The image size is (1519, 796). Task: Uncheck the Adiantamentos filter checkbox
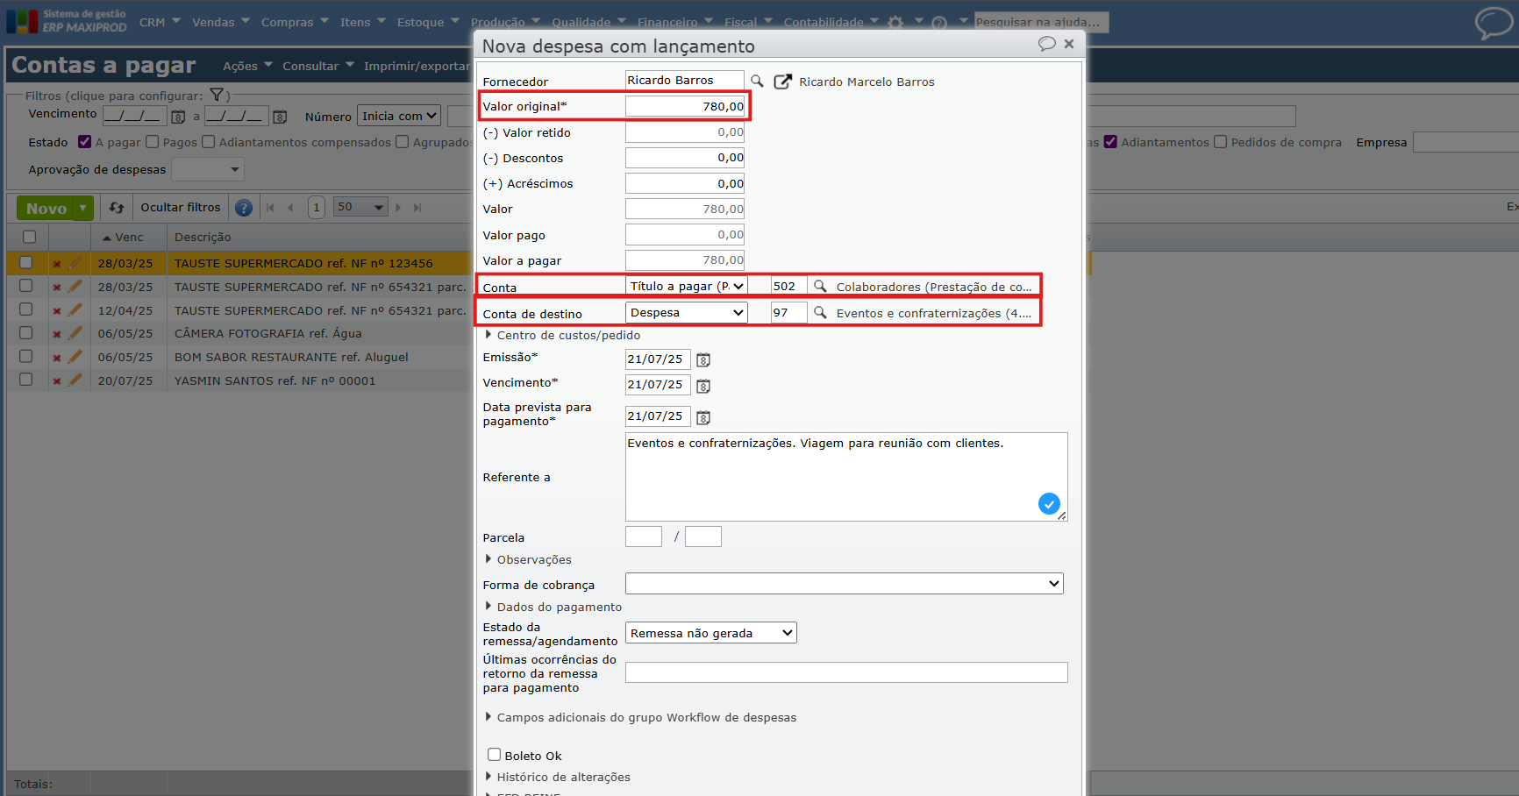[x=1110, y=141]
